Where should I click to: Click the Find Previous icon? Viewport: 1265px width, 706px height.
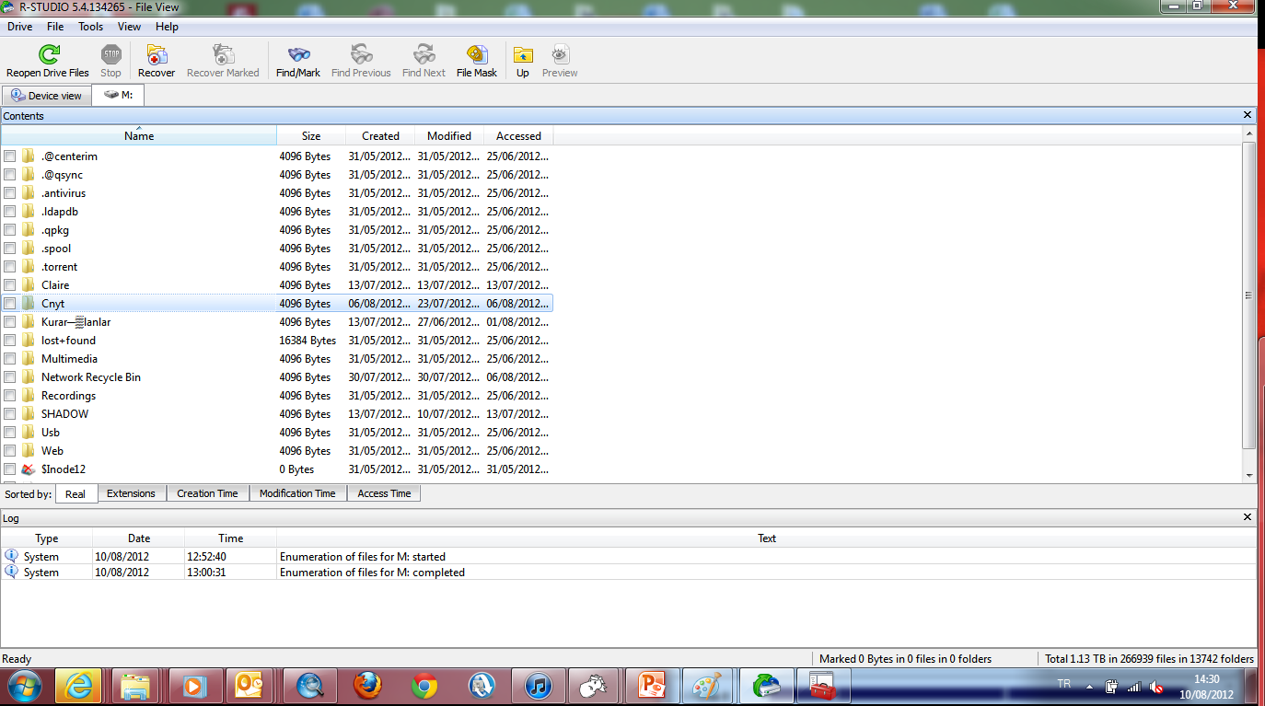coord(361,61)
